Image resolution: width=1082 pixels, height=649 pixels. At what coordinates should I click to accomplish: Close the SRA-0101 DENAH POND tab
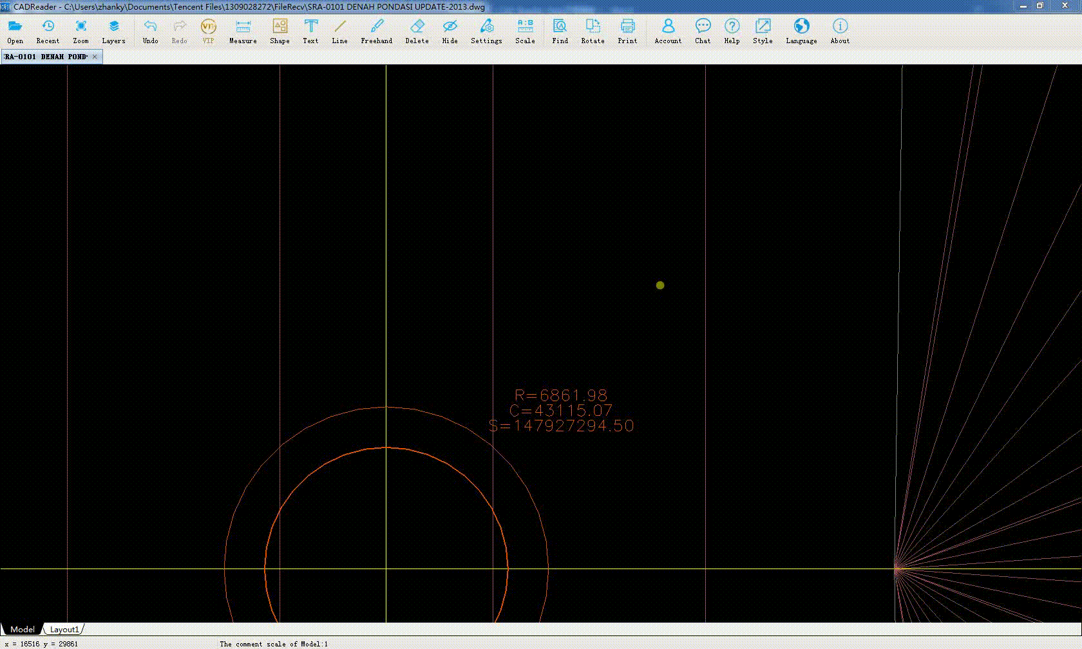point(95,57)
